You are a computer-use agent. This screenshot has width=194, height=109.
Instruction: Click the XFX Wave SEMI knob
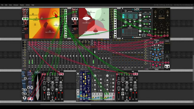140,20
